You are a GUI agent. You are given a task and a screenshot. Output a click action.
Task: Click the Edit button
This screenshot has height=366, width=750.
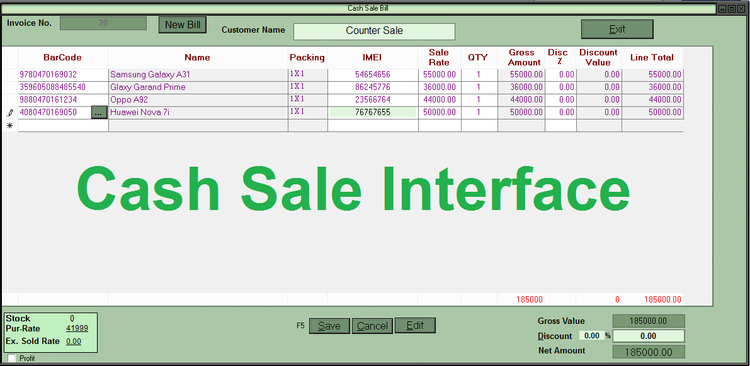pos(415,326)
